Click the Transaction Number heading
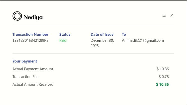This screenshot has width=187, height=105. point(30,34)
